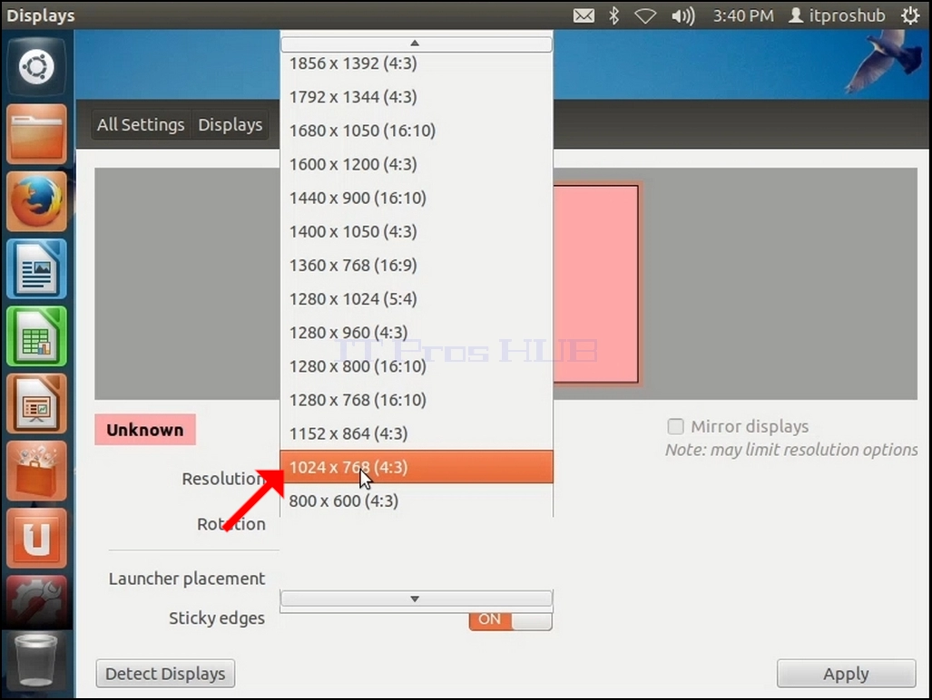The image size is (932, 700).
Task: Select 1360 x 768 (16:9) resolution
Action: pyautogui.click(x=416, y=266)
